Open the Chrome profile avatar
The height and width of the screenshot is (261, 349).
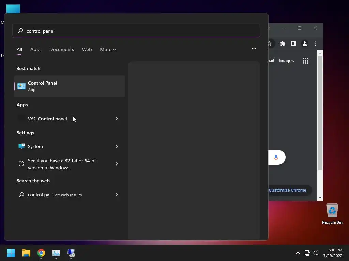coord(304,43)
